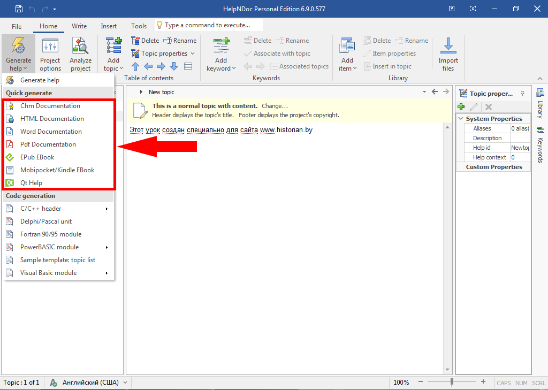The width and height of the screenshot is (548, 390).
Task: Switch to the Write ribbon tab
Action: pos(79,26)
